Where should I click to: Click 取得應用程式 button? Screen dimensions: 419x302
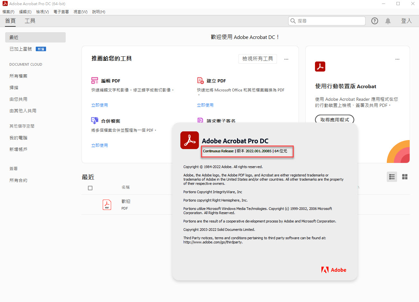tap(335, 119)
